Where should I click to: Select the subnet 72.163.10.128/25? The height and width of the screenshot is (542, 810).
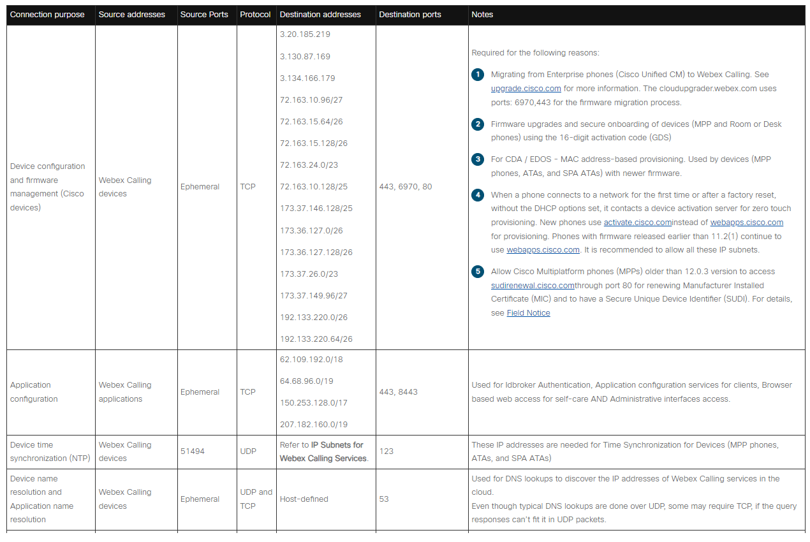pyautogui.click(x=314, y=187)
